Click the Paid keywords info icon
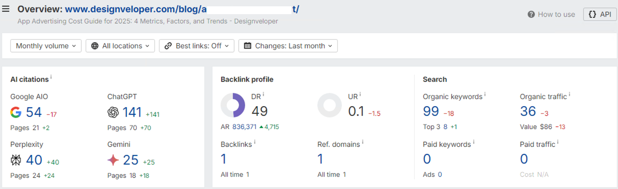Screen dimensions: 618x189 pyautogui.click(x=473, y=142)
